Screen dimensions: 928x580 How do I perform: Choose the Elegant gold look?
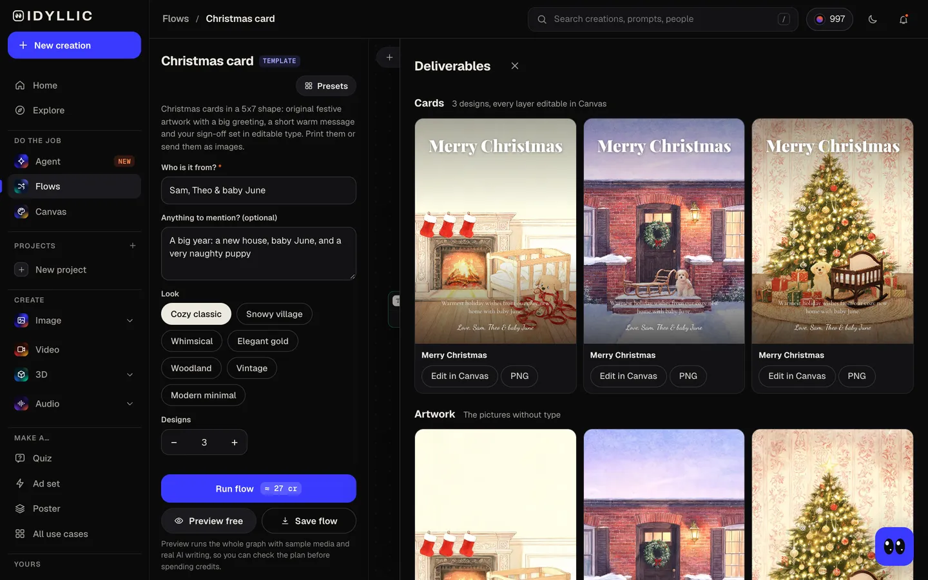coord(262,341)
